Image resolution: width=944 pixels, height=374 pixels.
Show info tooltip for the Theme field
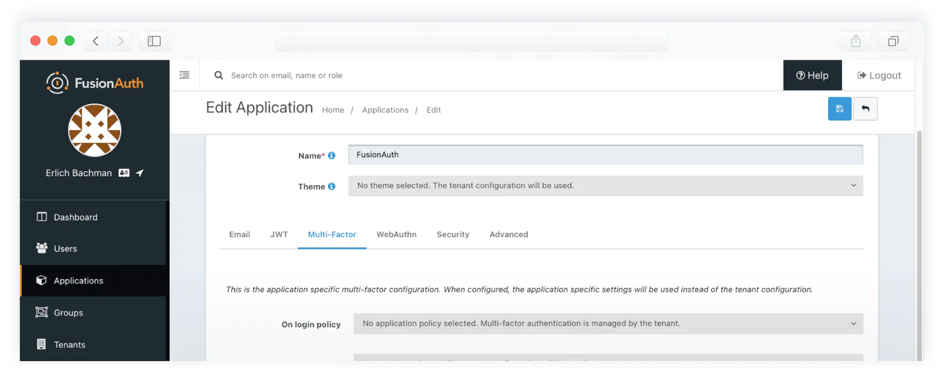pyautogui.click(x=332, y=187)
